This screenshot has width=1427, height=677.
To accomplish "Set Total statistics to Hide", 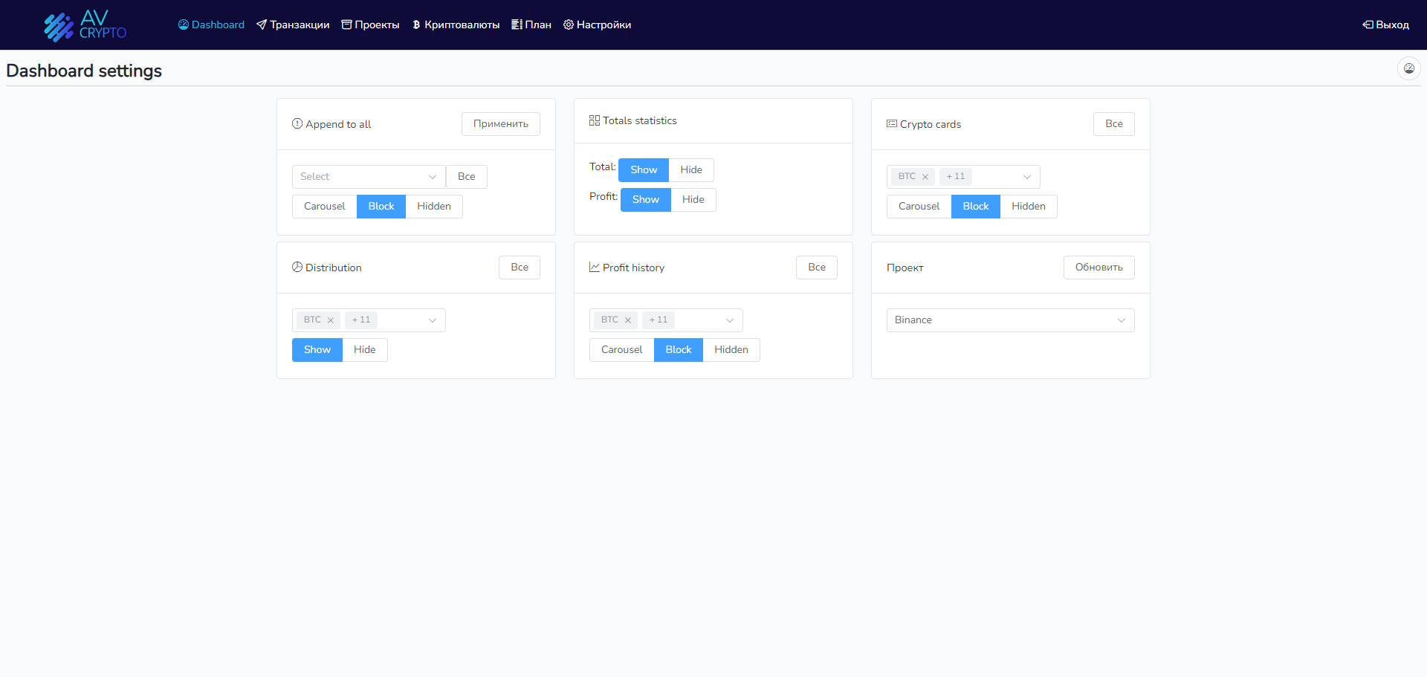I will click(x=690, y=169).
